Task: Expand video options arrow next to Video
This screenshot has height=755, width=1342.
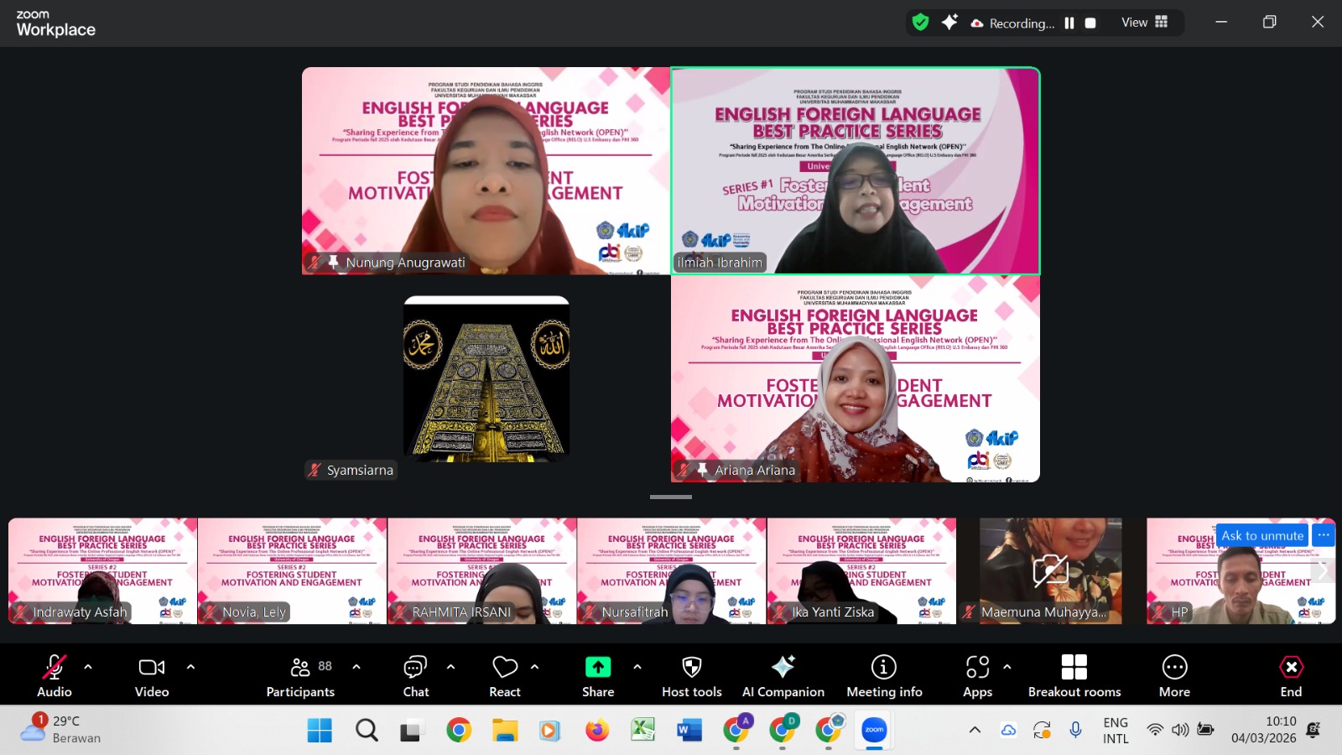Action: [190, 667]
